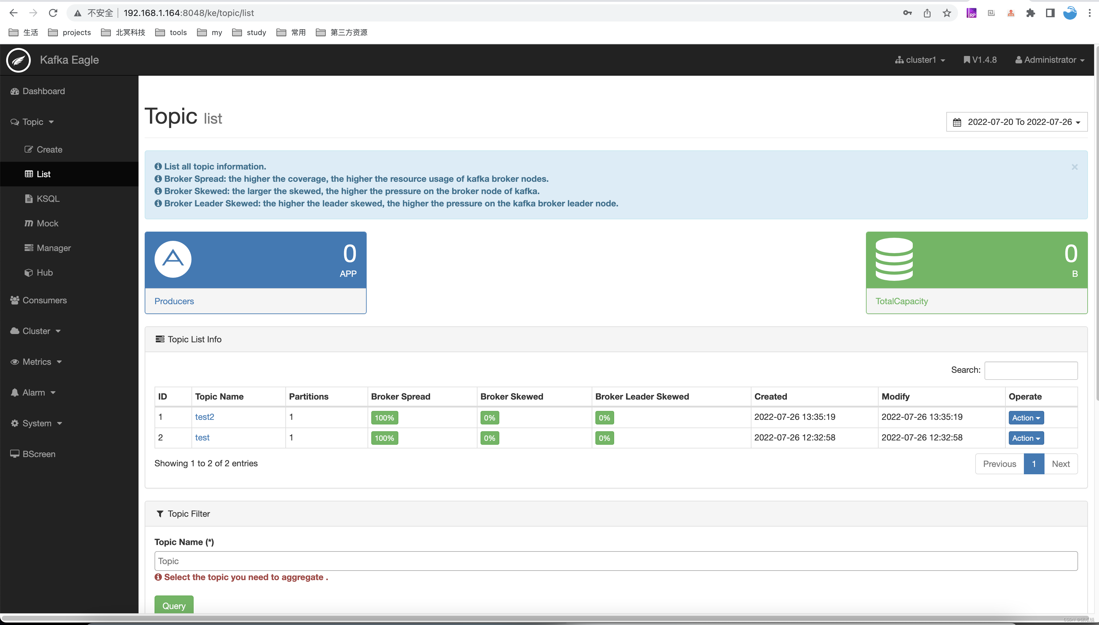Click the TotalCapacity database icon
Image resolution: width=1099 pixels, height=625 pixels.
pyautogui.click(x=894, y=259)
